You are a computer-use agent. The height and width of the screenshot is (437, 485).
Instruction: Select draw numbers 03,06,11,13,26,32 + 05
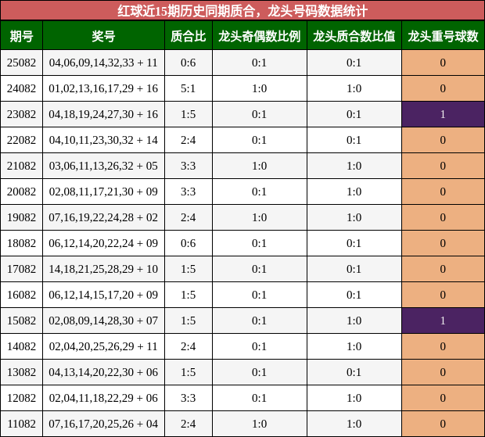tap(103, 166)
